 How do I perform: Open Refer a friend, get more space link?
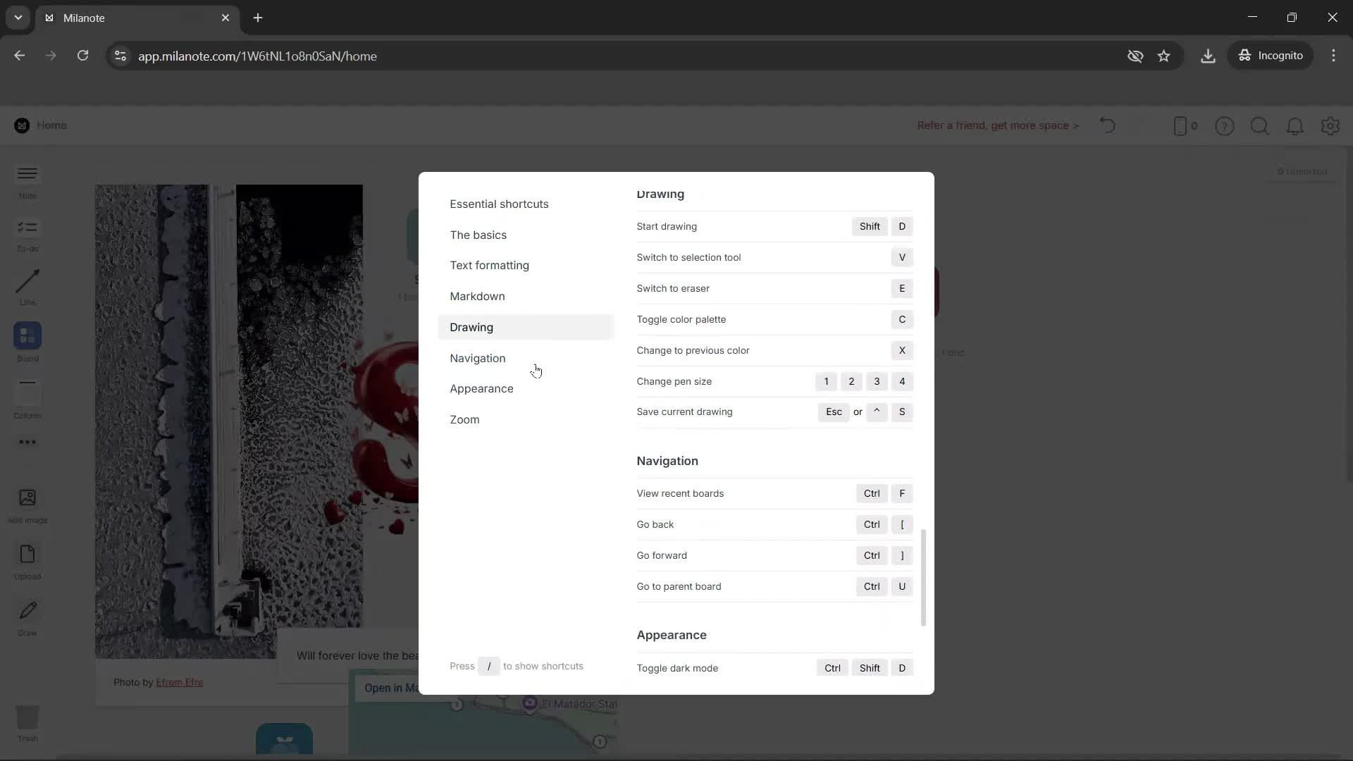(998, 125)
